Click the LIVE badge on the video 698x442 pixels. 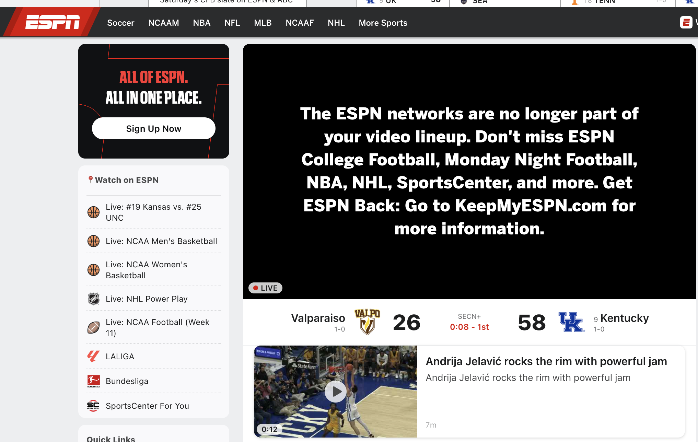coord(265,288)
